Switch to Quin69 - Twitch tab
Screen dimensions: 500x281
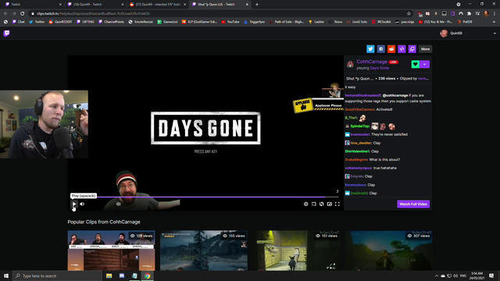(95, 4)
